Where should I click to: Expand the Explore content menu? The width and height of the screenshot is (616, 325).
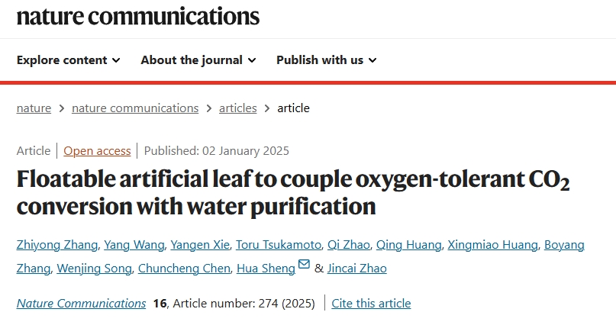[69, 60]
